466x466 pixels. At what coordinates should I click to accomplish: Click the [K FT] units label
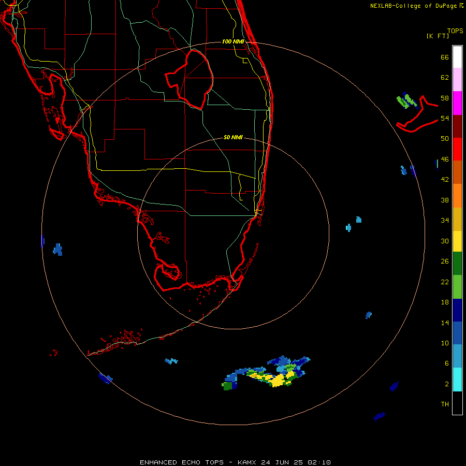pyautogui.click(x=438, y=36)
